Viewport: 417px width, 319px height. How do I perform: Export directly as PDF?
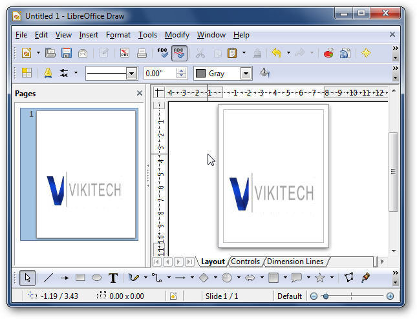(125, 53)
